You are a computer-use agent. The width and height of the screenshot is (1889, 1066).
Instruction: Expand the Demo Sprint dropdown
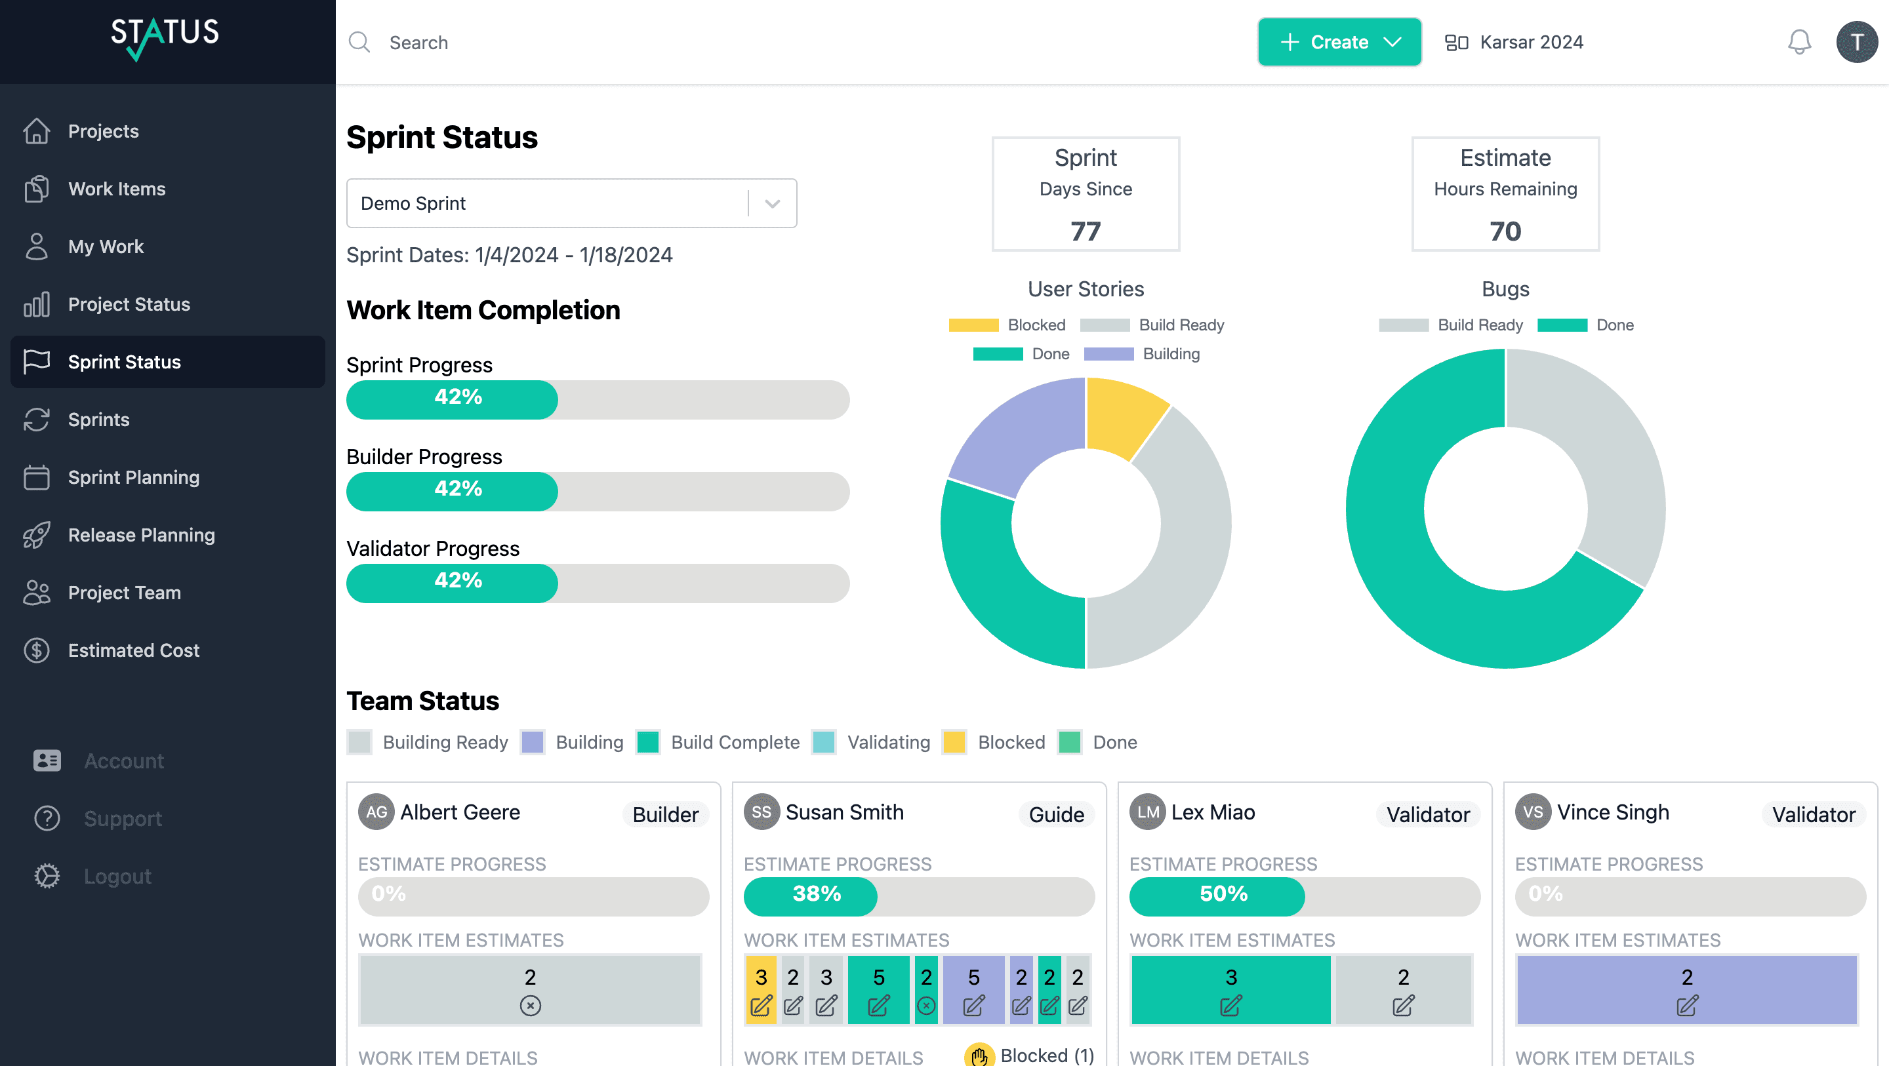point(772,204)
